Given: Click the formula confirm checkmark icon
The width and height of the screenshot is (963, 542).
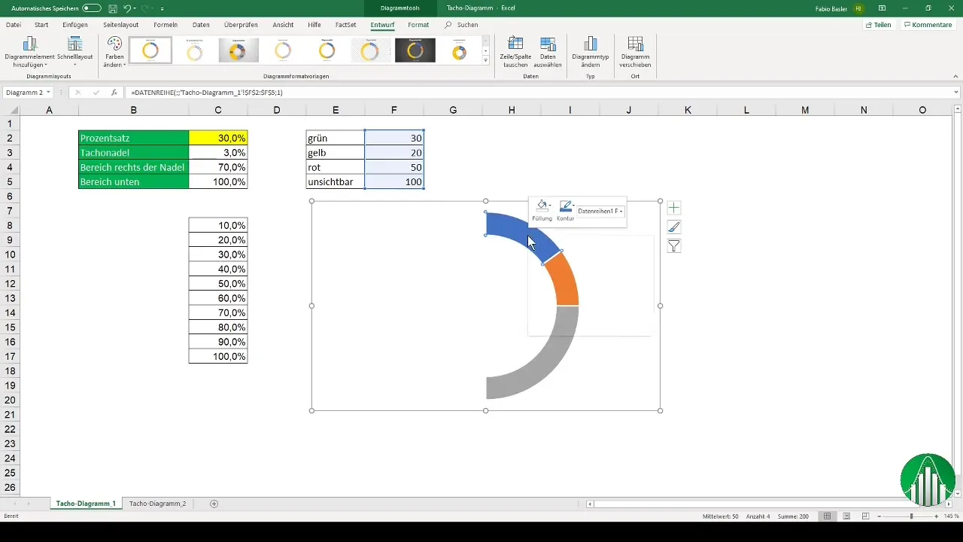Looking at the screenshot, I should (96, 93).
